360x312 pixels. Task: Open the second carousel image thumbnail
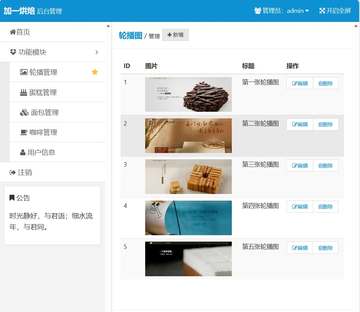point(188,135)
